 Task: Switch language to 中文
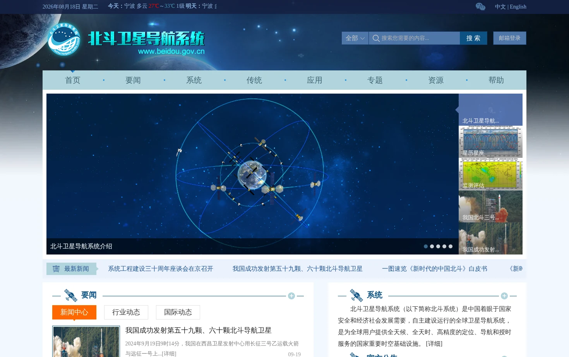(x=500, y=7)
